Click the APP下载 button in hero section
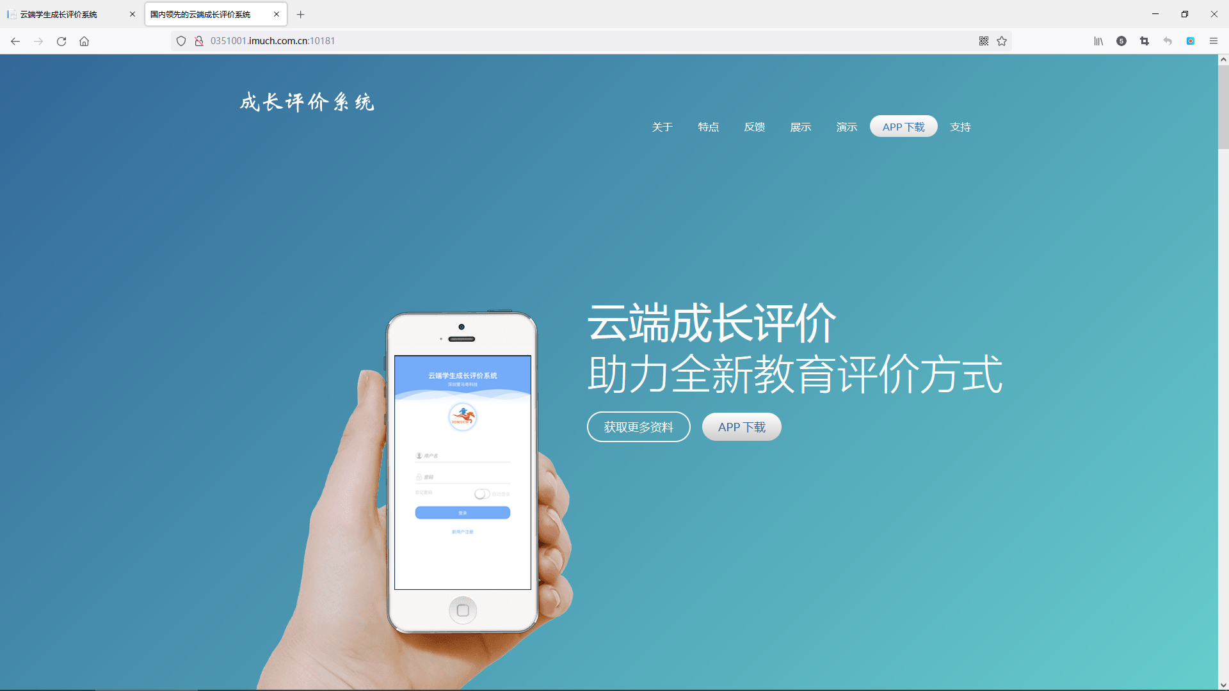 pos(742,427)
